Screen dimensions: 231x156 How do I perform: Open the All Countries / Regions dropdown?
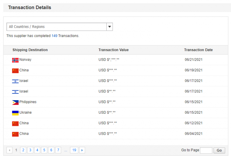tap(56, 27)
